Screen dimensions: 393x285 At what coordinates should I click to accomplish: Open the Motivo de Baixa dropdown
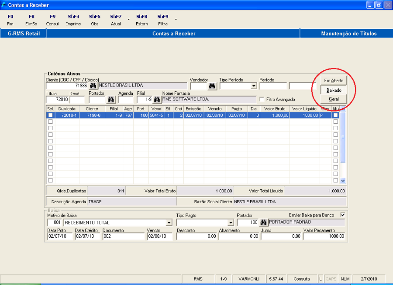(x=169, y=222)
